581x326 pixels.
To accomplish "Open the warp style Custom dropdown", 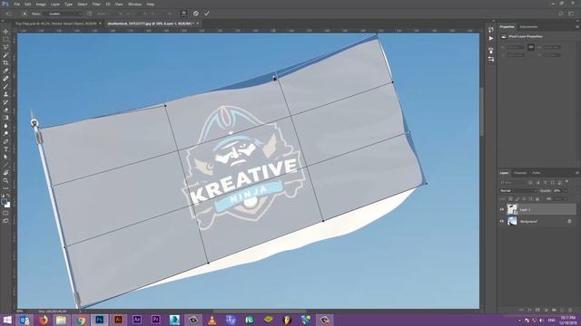I will 64,14.
